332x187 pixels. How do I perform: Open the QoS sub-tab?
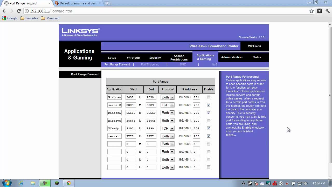tap(215, 64)
